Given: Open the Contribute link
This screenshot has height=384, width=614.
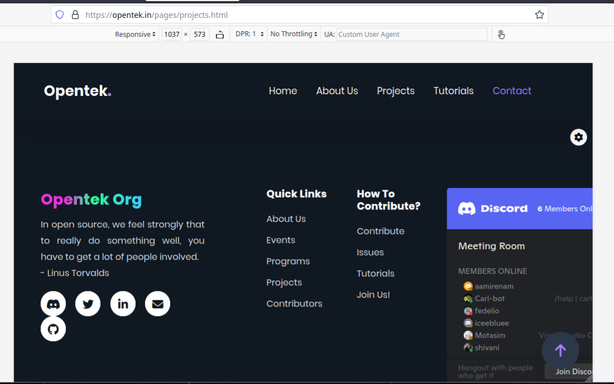Looking at the screenshot, I should pyautogui.click(x=380, y=231).
